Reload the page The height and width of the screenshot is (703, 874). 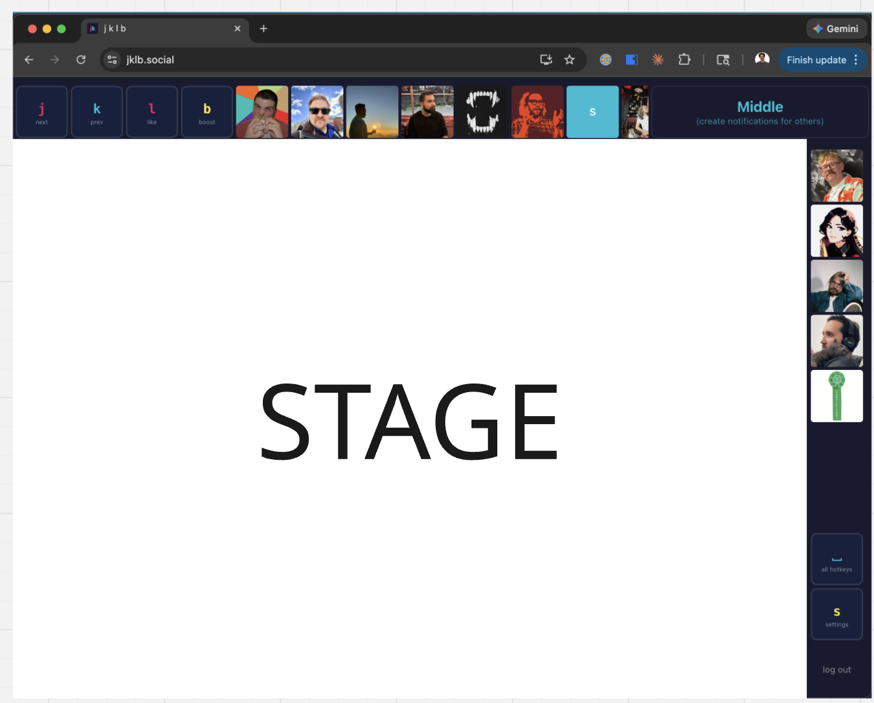point(81,60)
